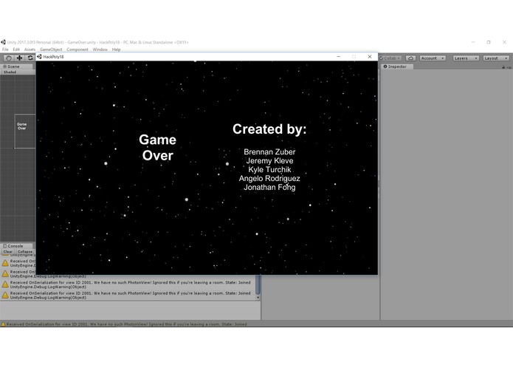
Task: Open the Window menu
Action: [100, 50]
